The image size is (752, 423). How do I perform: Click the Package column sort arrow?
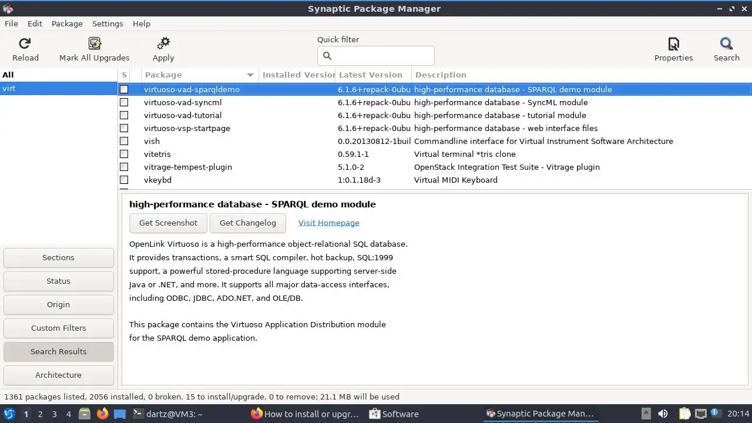250,75
